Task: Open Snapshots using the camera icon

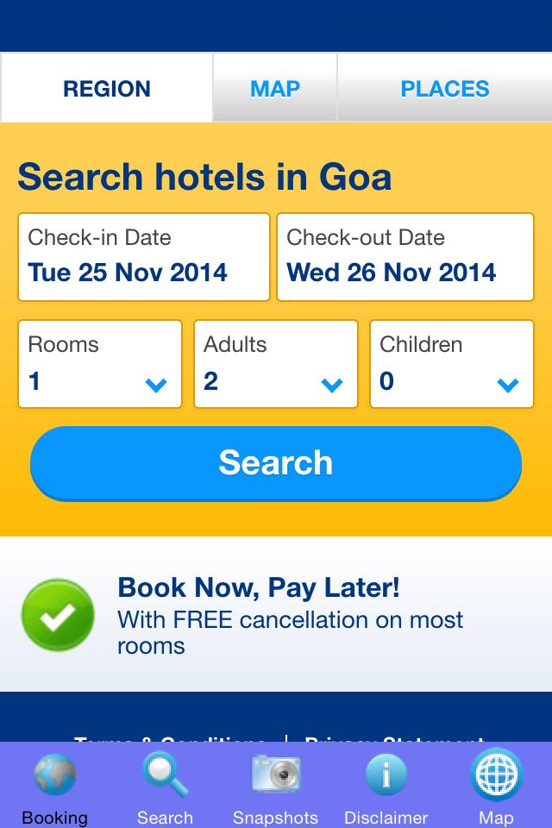Action: pos(276,775)
